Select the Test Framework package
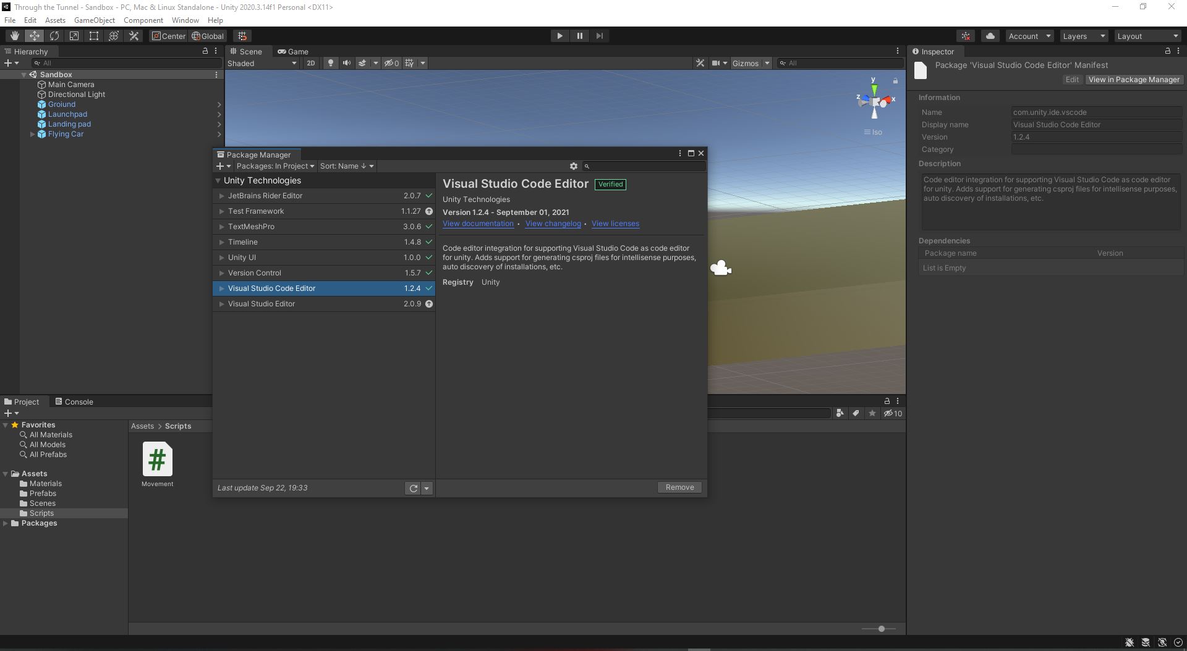The image size is (1187, 651). pyautogui.click(x=324, y=211)
